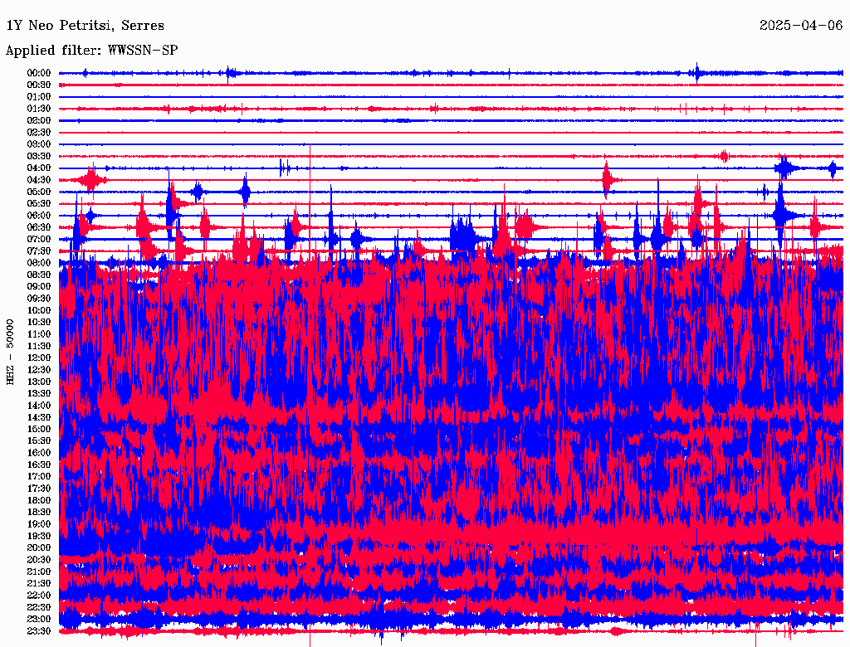The width and height of the screenshot is (850, 647).
Task: Pick the 22:00 time row label
Action: (39, 596)
